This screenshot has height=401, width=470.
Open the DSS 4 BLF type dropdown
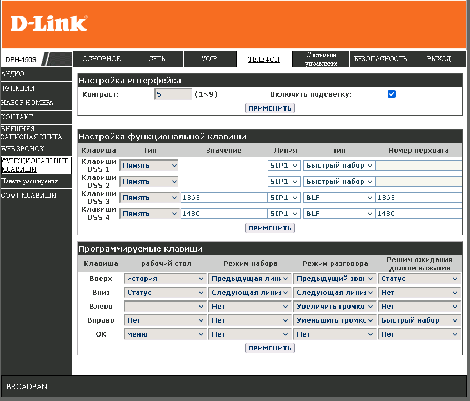pyautogui.click(x=339, y=214)
